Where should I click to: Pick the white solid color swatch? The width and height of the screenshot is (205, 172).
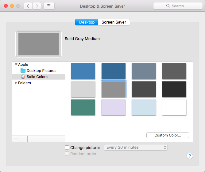[x=174, y=107]
